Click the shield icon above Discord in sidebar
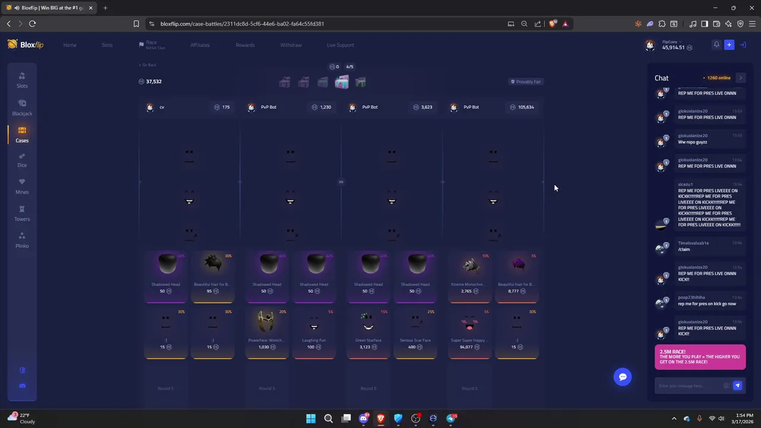Image resolution: width=761 pixels, height=428 pixels. (x=23, y=370)
